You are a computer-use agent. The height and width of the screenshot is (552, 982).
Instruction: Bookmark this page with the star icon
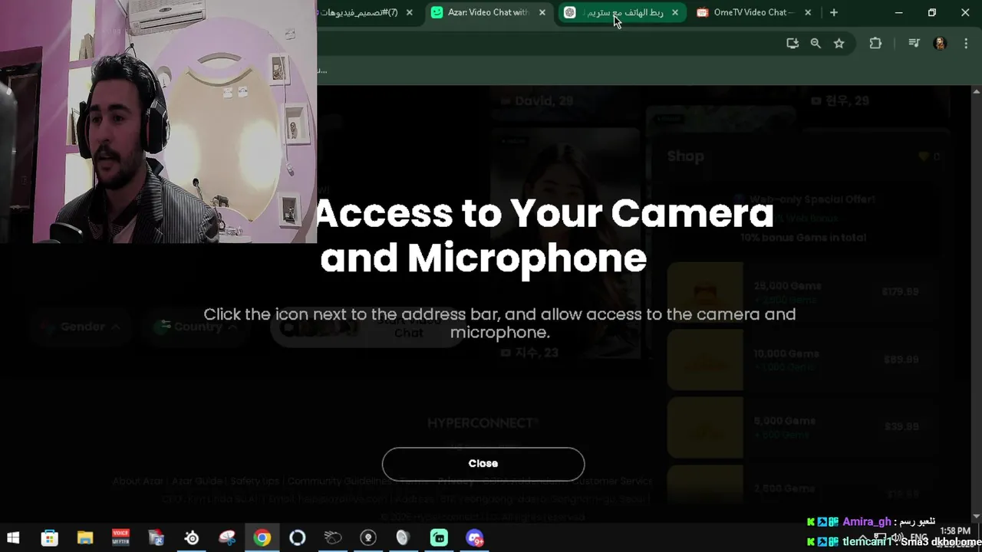click(839, 44)
